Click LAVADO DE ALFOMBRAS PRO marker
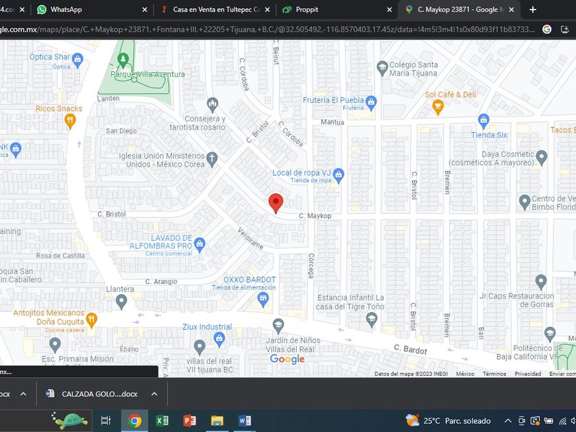576x432 pixels. click(200, 245)
